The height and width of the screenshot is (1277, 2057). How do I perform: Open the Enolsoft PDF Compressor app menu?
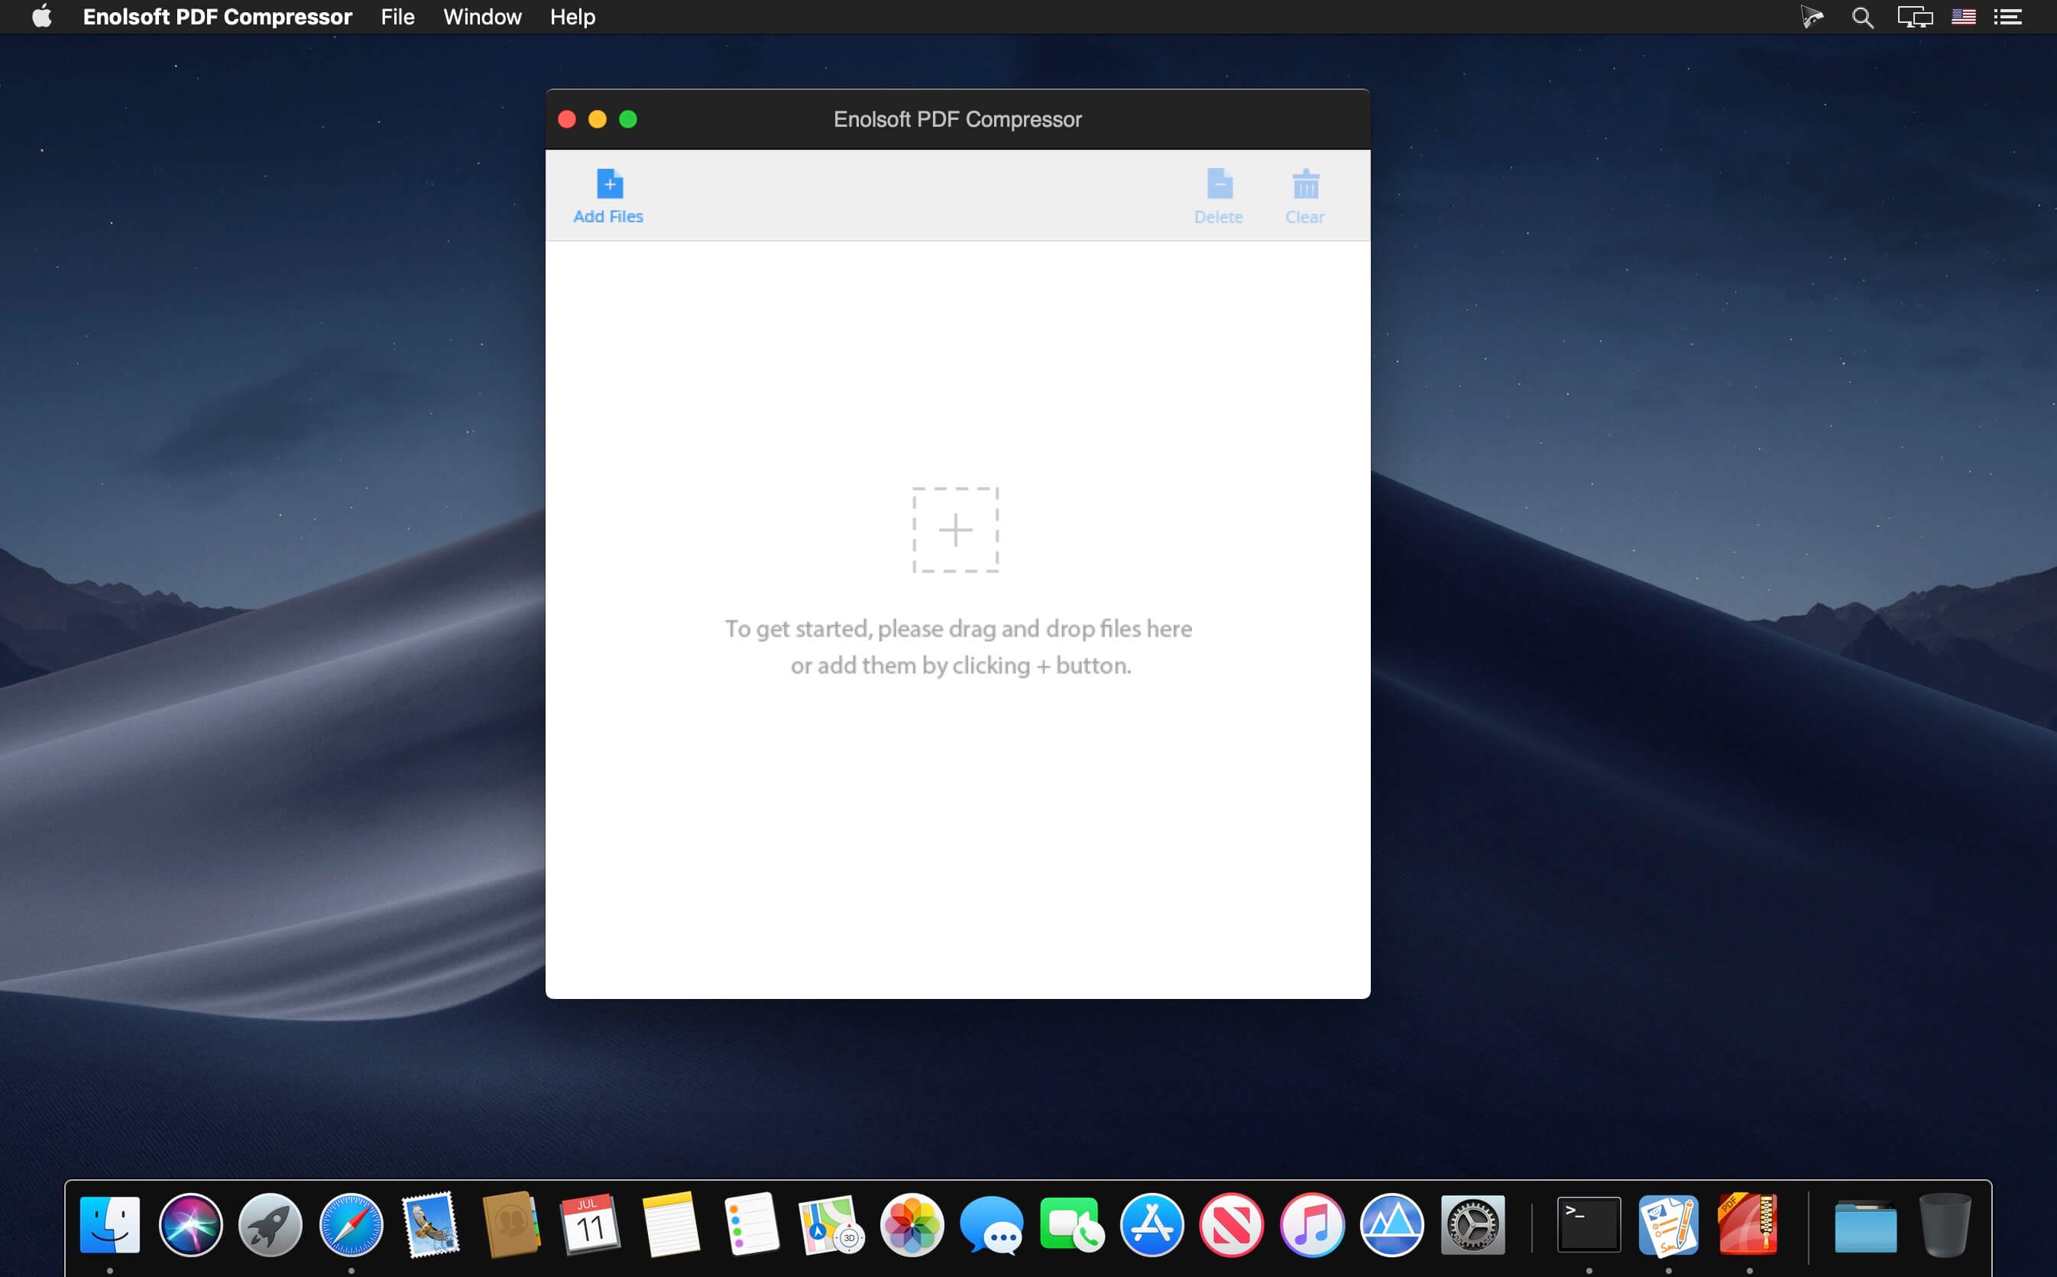coord(217,17)
